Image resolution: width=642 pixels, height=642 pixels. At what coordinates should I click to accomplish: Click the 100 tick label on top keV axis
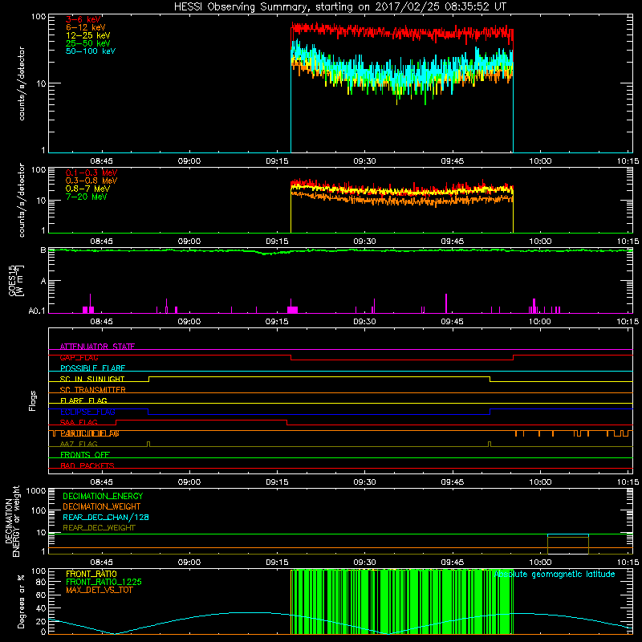pyautogui.click(x=39, y=17)
